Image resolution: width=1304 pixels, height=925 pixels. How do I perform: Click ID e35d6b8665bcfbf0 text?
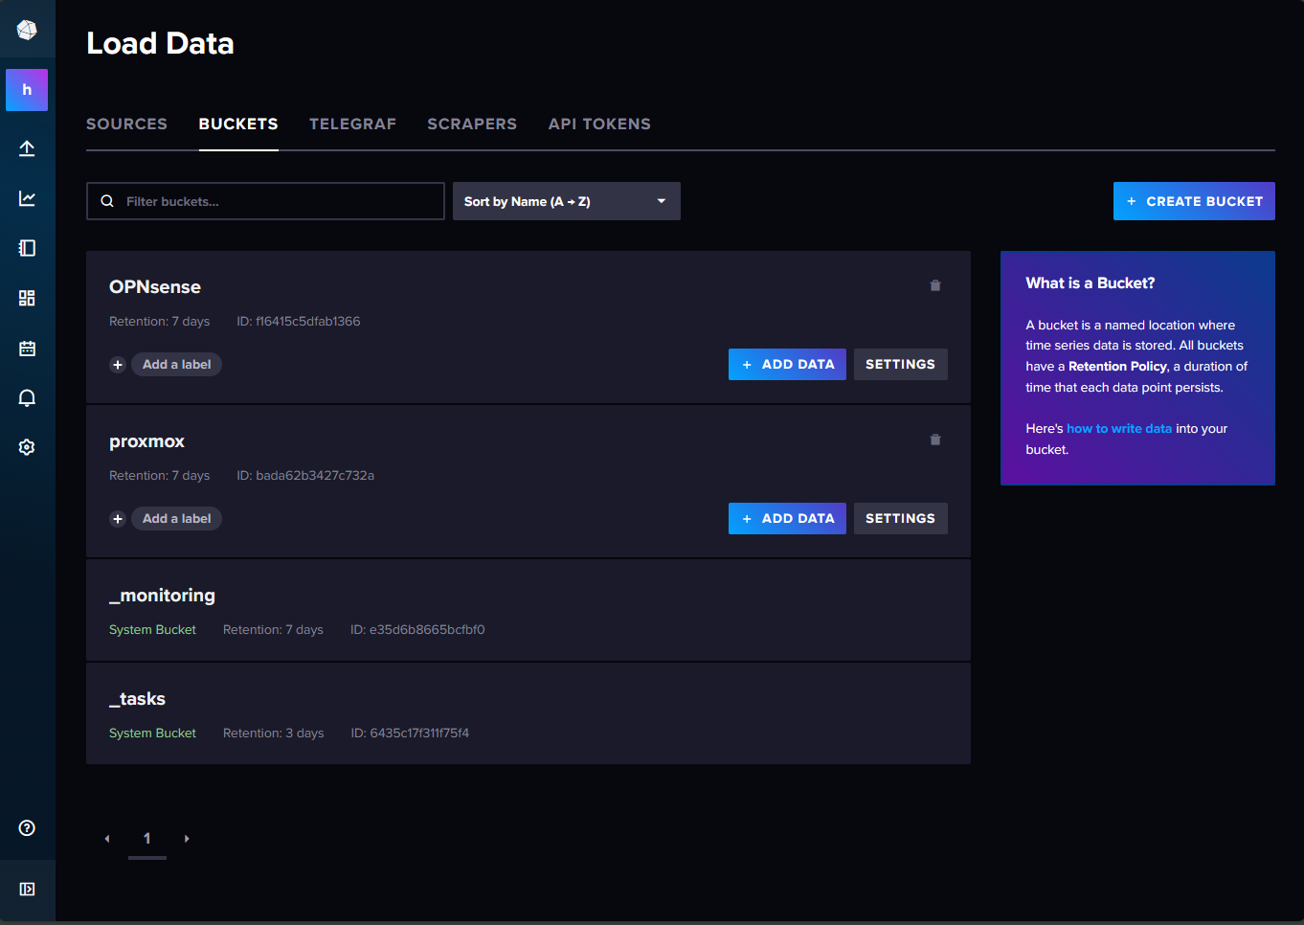tap(417, 630)
